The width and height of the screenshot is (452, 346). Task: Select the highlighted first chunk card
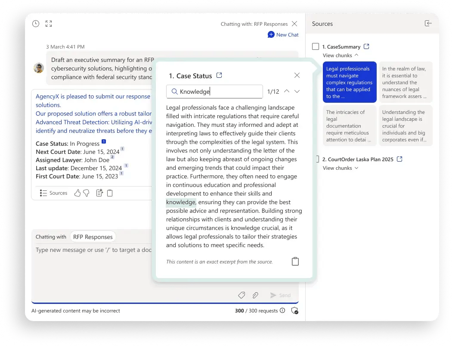pos(350,82)
